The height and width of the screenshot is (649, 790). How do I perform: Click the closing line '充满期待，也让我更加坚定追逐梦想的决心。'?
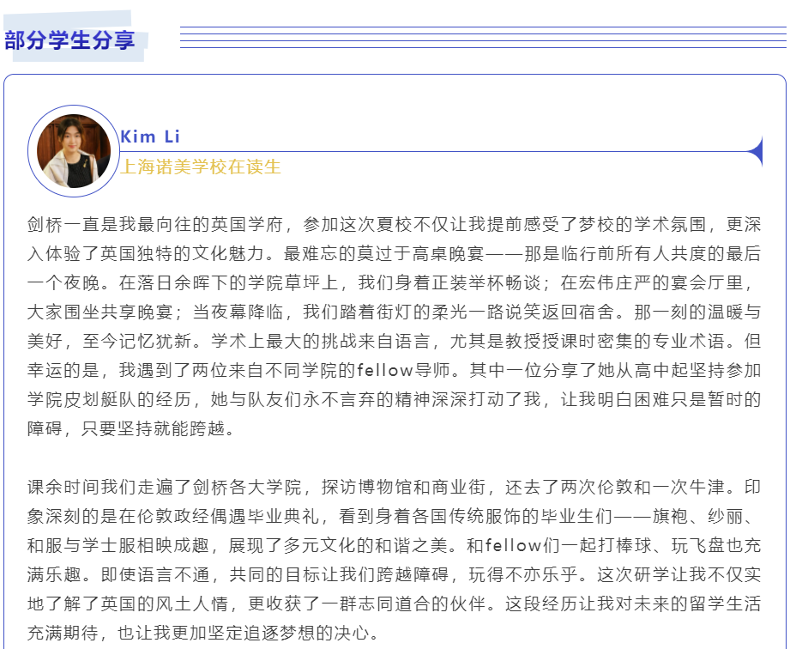(x=203, y=634)
